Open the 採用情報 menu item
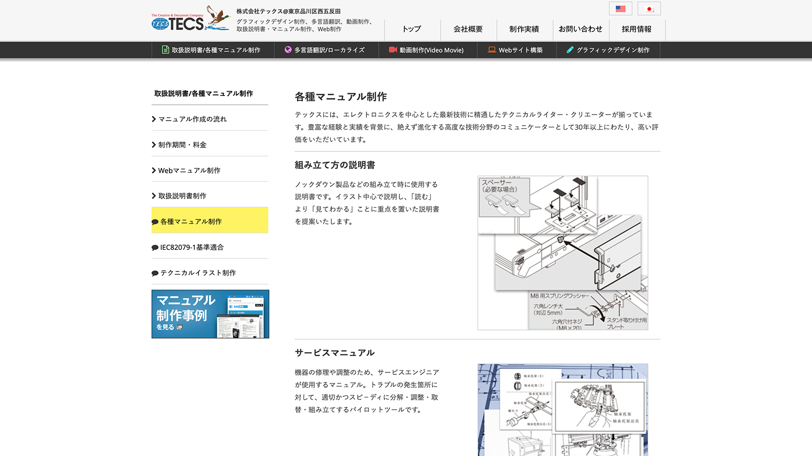The image size is (812, 456). (636, 29)
